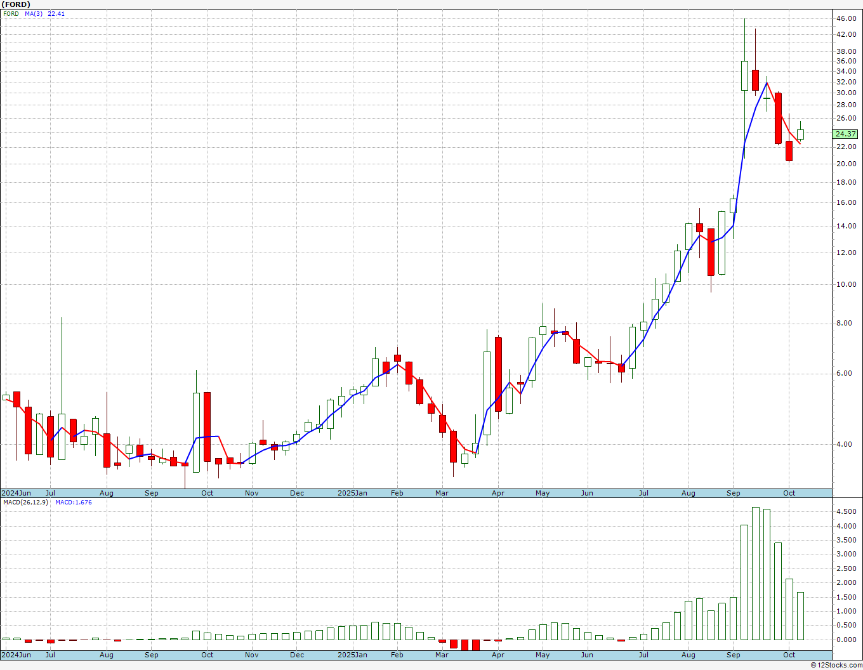Select the 16.00 price axis label

846,202
